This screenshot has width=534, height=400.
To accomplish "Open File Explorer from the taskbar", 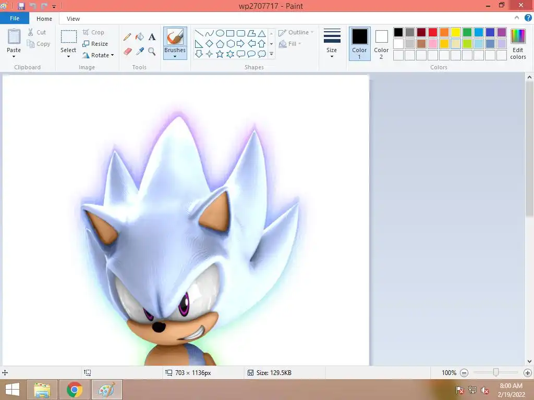I will (x=42, y=390).
